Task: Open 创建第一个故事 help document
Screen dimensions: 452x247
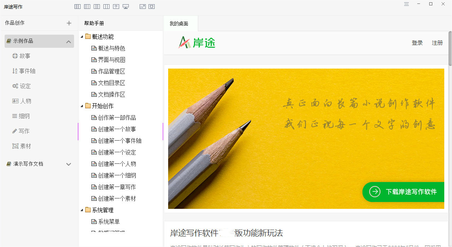Action: tap(117, 129)
